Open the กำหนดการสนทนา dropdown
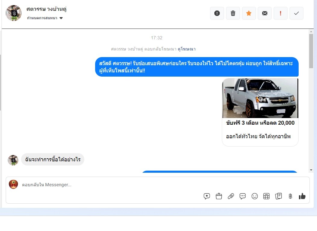The height and width of the screenshot is (231, 317). tap(45, 18)
